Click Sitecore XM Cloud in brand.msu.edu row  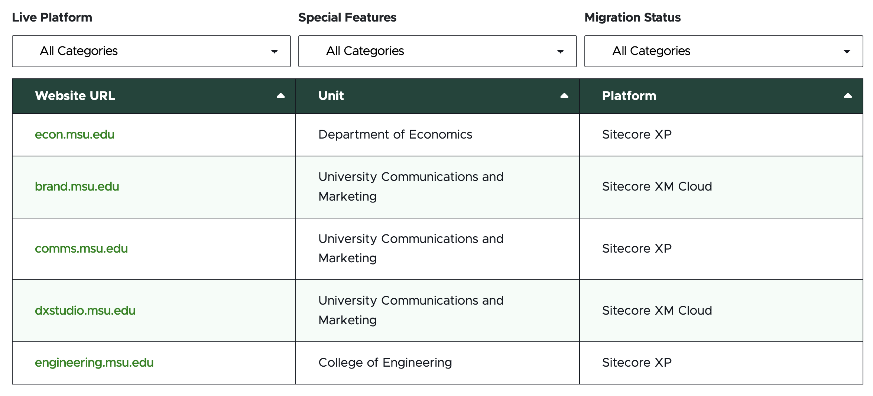pyautogui.click(x=657, y=186)
